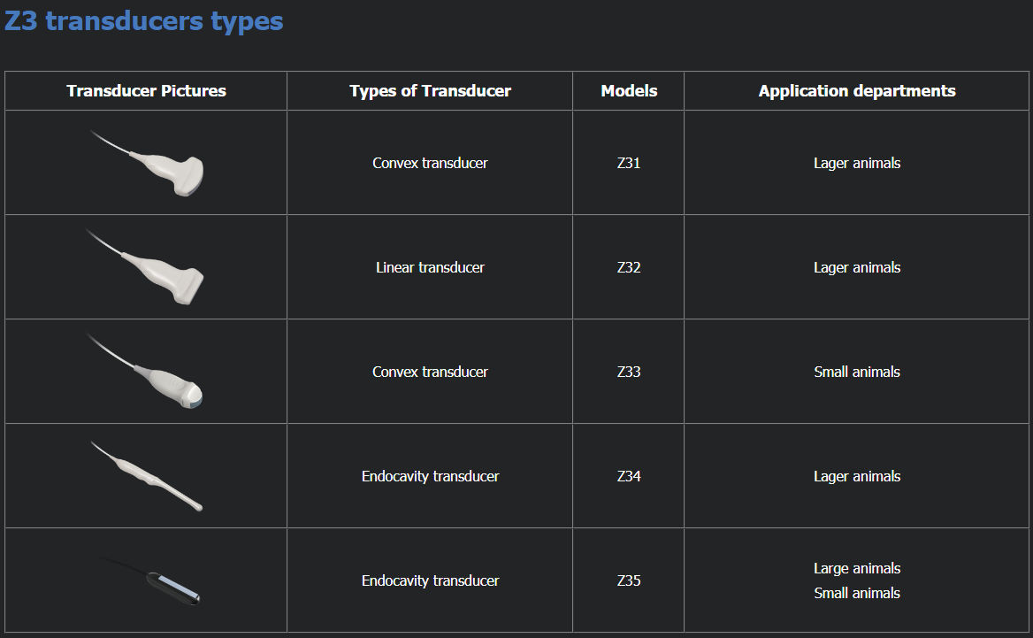Click 'Large animals' in the Z35 row
This screenshot has width=1033, height=638.
[857, 569]
